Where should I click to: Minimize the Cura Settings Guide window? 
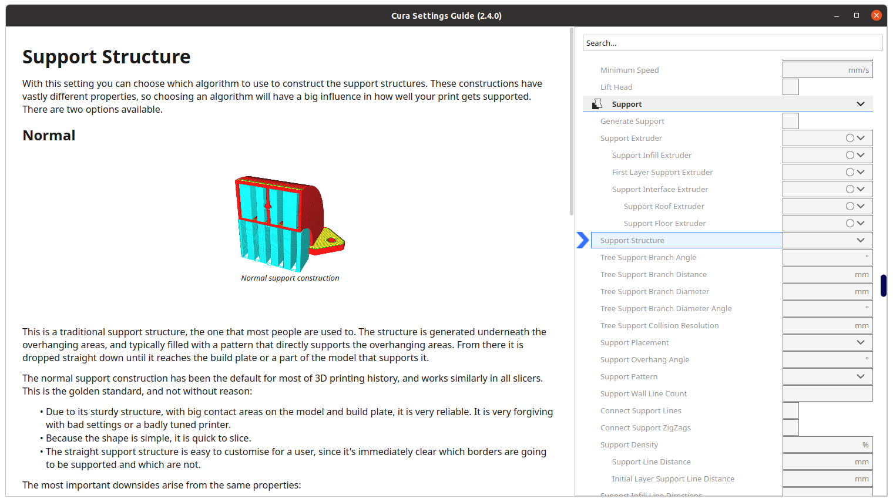coord(837,16)
